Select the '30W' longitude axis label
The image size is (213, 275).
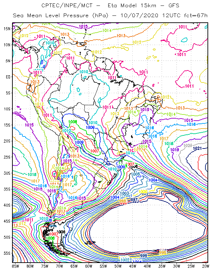(x=176, y=266)
